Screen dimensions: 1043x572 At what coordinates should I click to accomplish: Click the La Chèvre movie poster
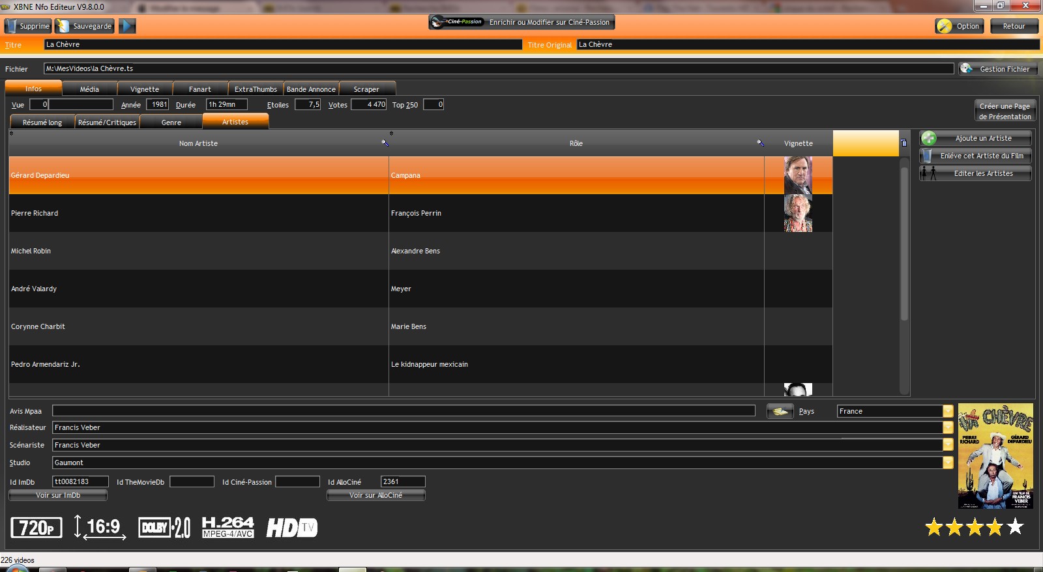coord(995,456)
